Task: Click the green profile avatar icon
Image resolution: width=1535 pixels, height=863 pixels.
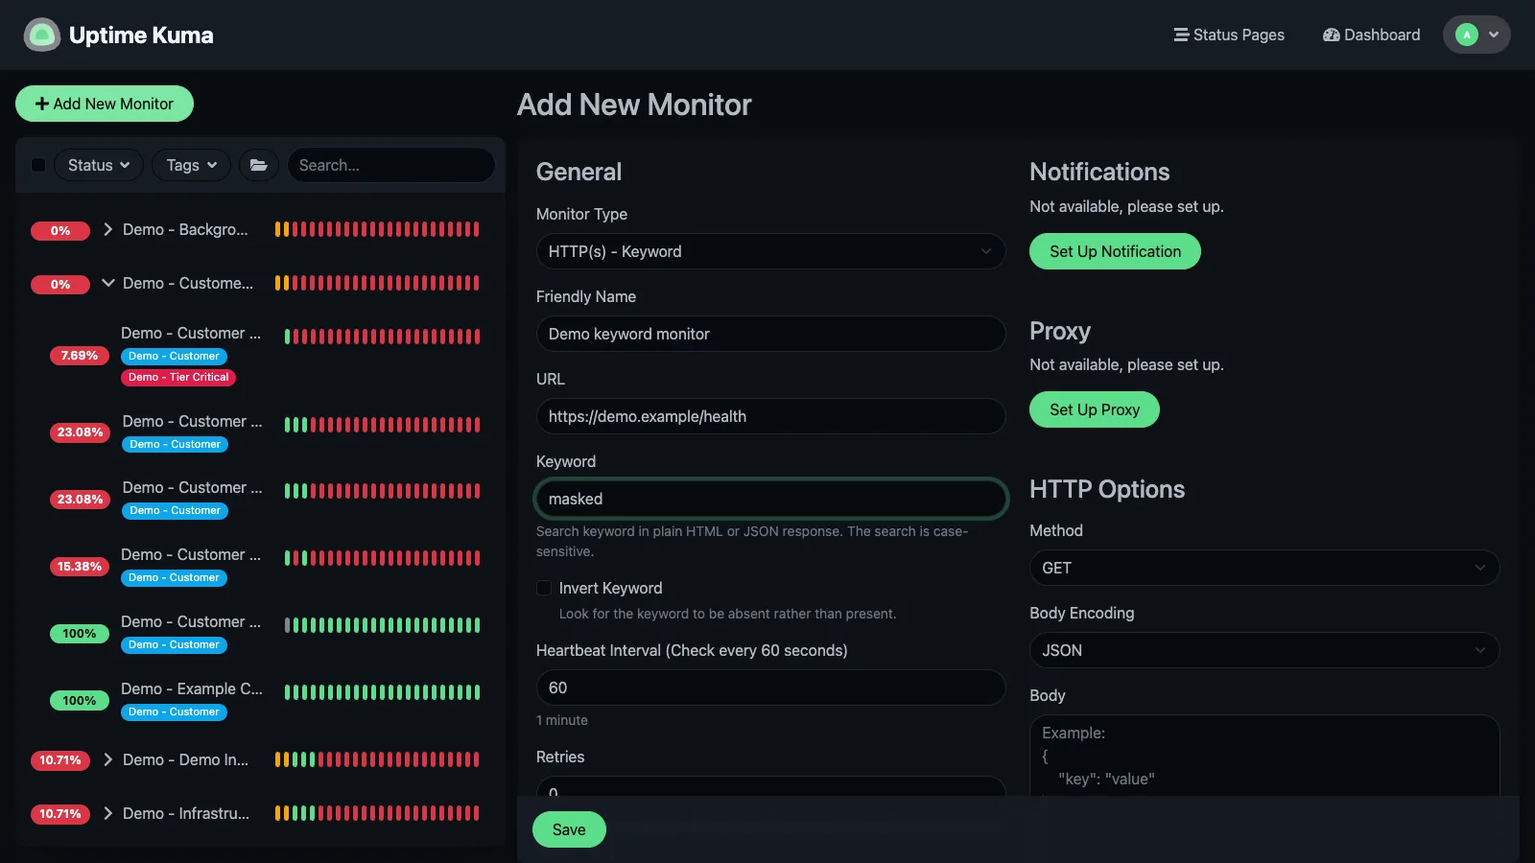Action: point(1466,35)
